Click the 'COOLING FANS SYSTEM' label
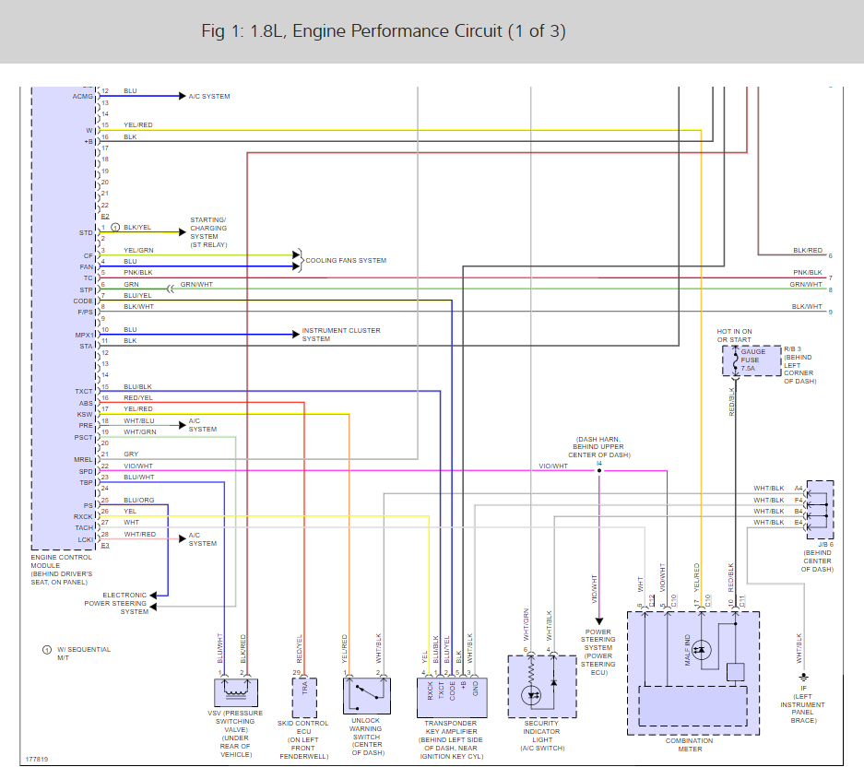This screenshot has height=779, width=864. pos(346,260)
